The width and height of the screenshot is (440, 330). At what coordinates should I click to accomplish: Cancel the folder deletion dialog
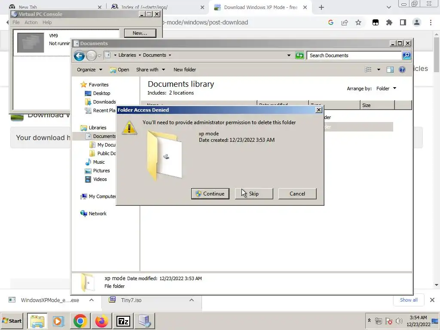point(297,194)
